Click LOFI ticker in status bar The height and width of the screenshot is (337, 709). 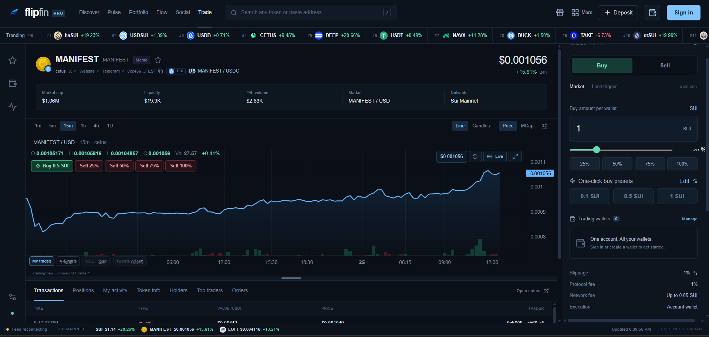(x=250, y=329)
